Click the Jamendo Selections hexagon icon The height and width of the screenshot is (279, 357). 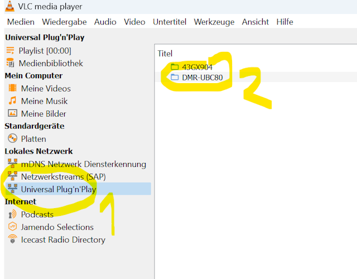click(x=12, y=227)
